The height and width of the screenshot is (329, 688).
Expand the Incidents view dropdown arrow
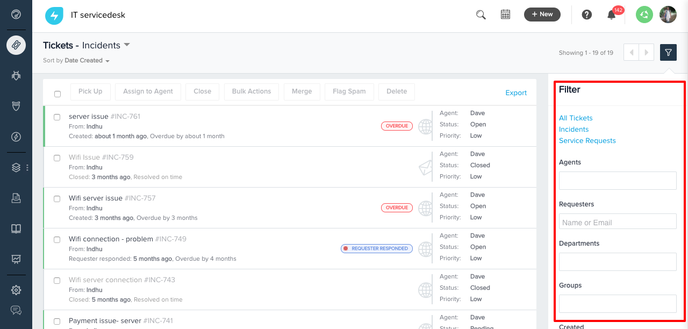127,45
